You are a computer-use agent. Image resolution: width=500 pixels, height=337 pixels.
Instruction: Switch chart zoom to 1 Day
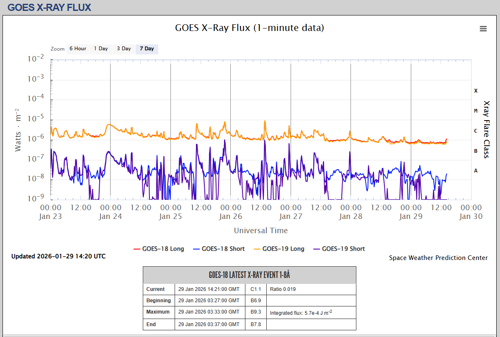tap(101, 49)
